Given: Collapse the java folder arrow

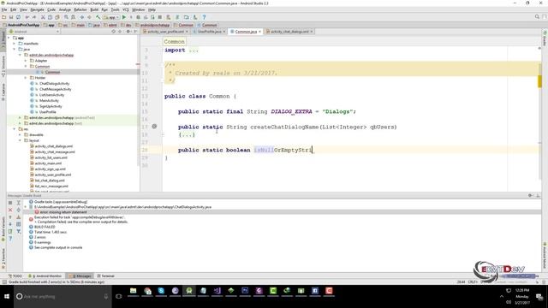Looking at the screenshot, I should point(15,50).
